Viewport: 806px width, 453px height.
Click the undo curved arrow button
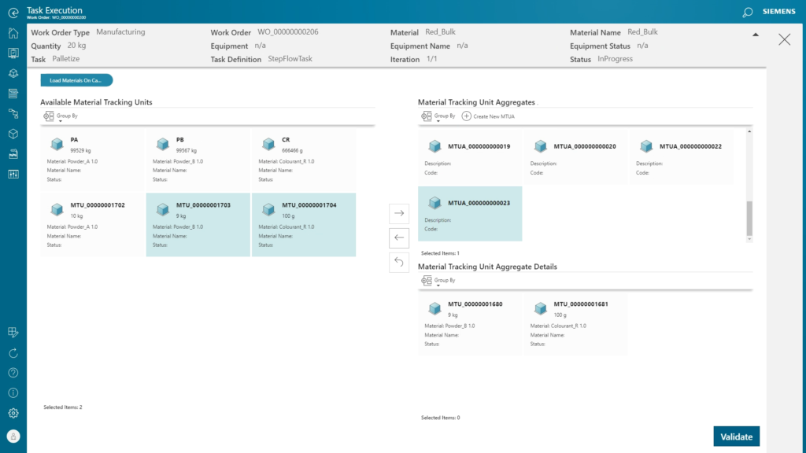pos(399,262)
